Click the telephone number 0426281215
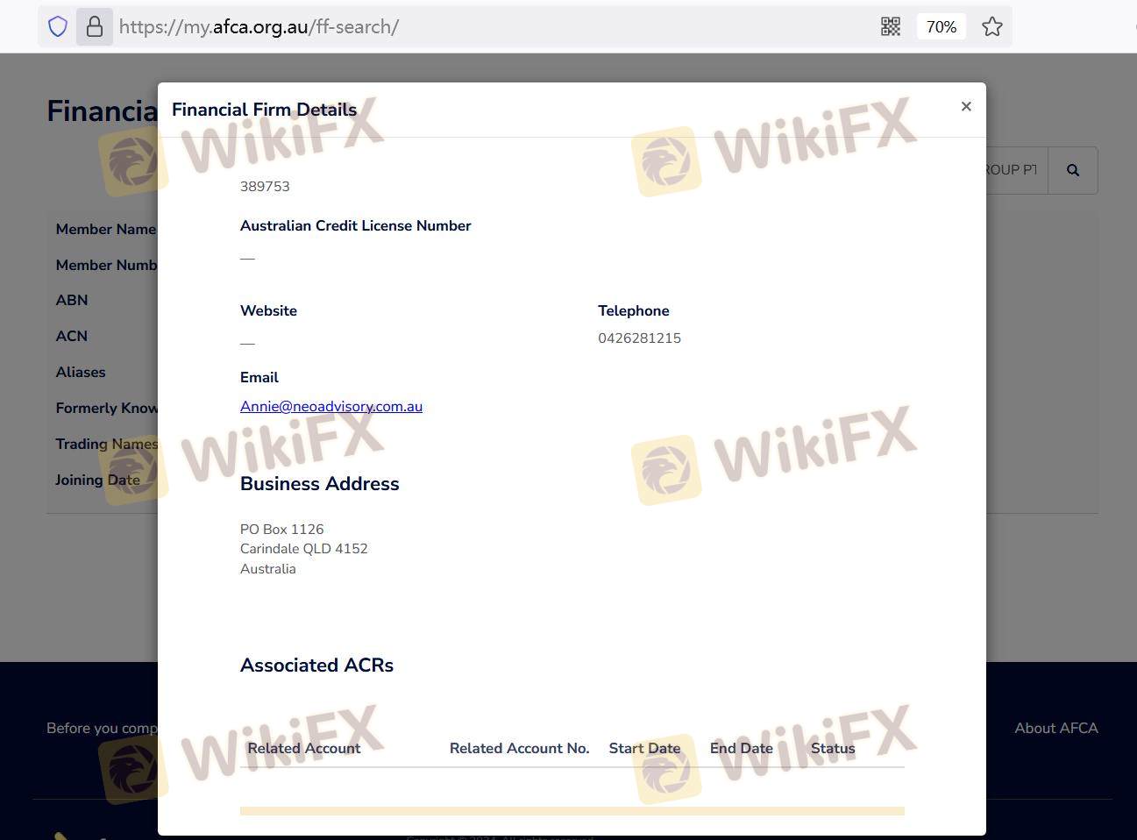This screenshot has width=1137, height=840. coord(639,338)
